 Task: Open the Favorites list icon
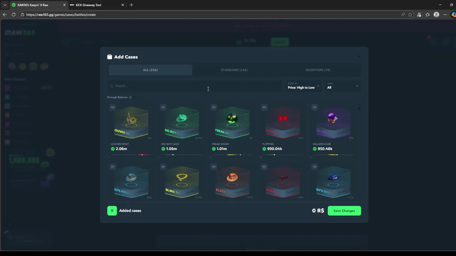click(x=427, y=15)
